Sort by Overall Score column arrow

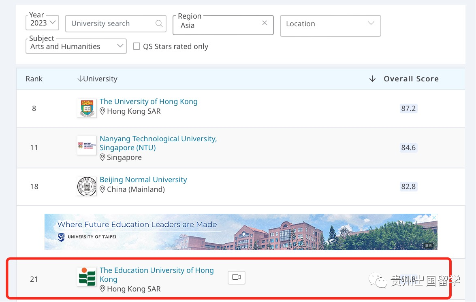click(x=372, y=79)
